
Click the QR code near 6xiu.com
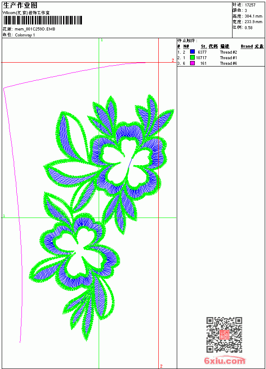pos(224,335)
